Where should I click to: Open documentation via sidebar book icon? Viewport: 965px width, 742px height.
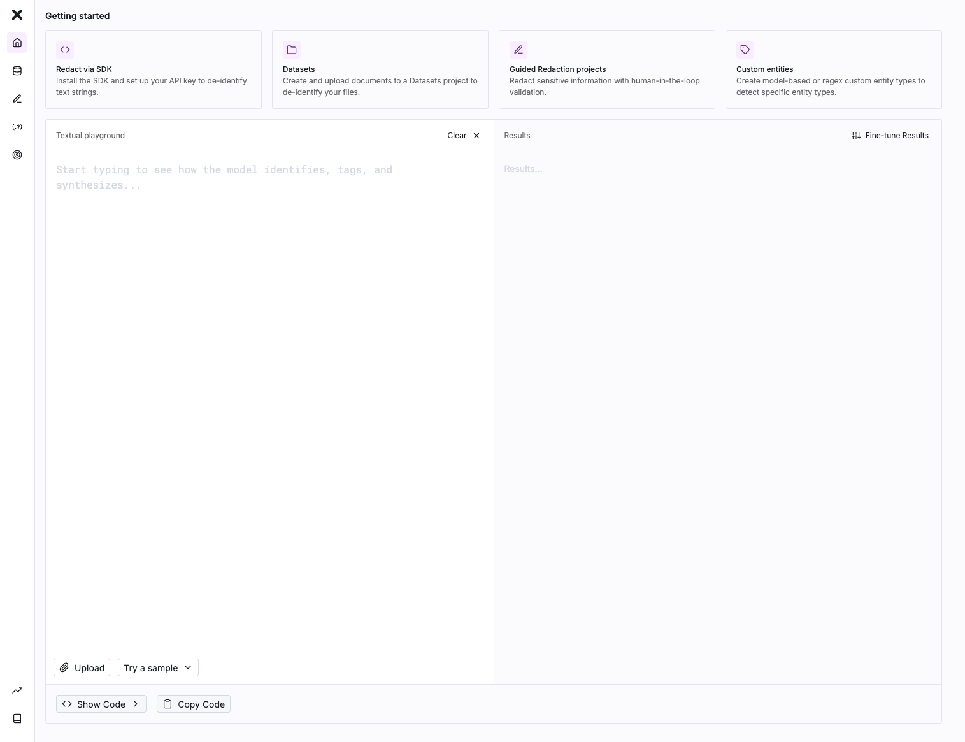point(17,718)
